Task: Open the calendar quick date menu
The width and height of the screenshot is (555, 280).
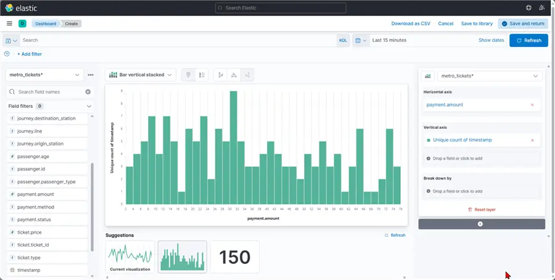Action: tap(361, 40)
